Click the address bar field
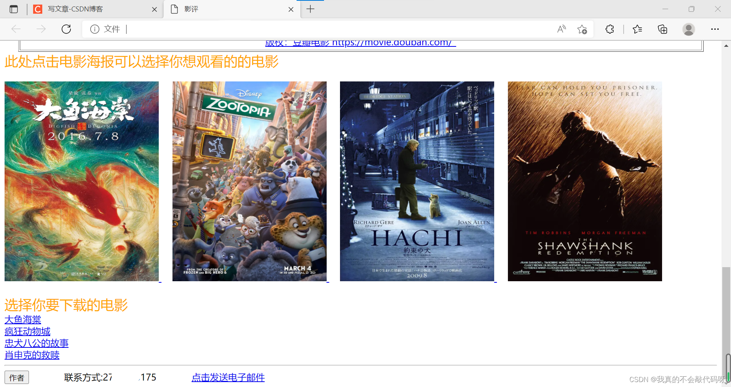Image resolution: width=731 pixels, height=387 pixels. click(x=337, y=29)
